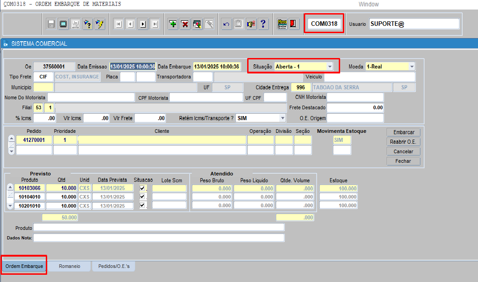
Task: Toggle Situacao checkbox for product 10201010
Action: [142, 205]
